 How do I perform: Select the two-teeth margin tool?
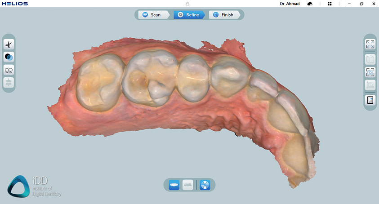tap(9, 70)
